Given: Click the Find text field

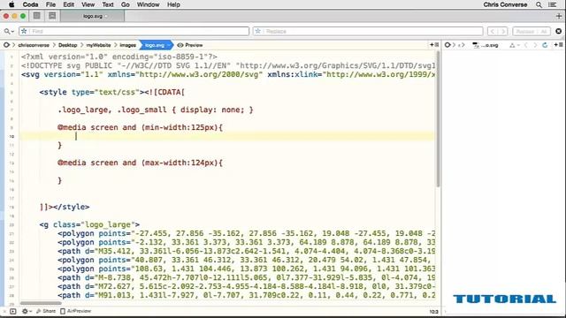Looking at the screenshot, I should coord(134,32).
